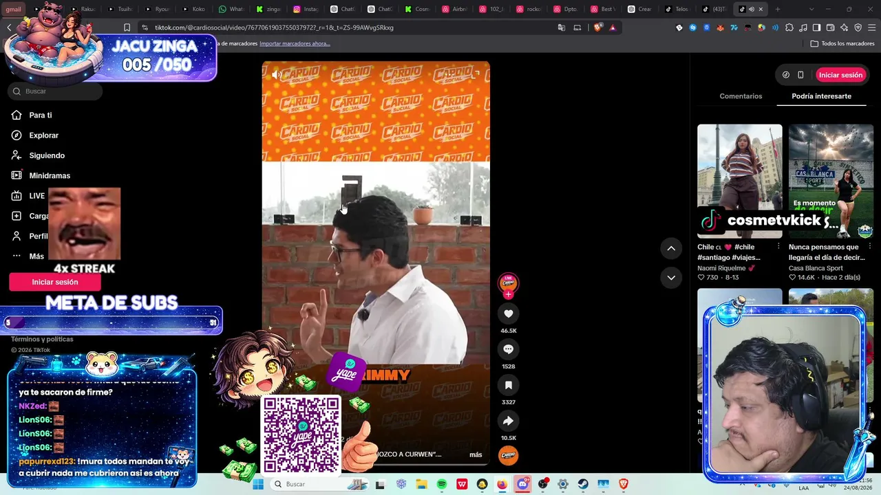Open the Brave wallet icon in toolbar

pos(830,27)
